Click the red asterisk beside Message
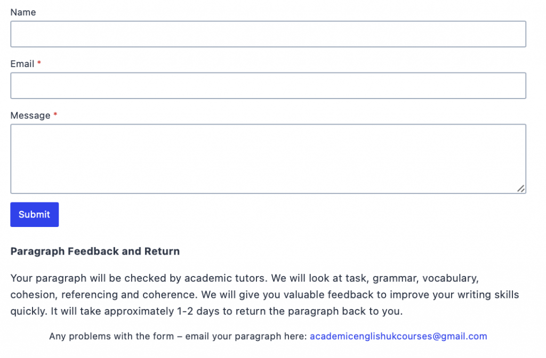 pyautogui.click(x=55, y=116)
